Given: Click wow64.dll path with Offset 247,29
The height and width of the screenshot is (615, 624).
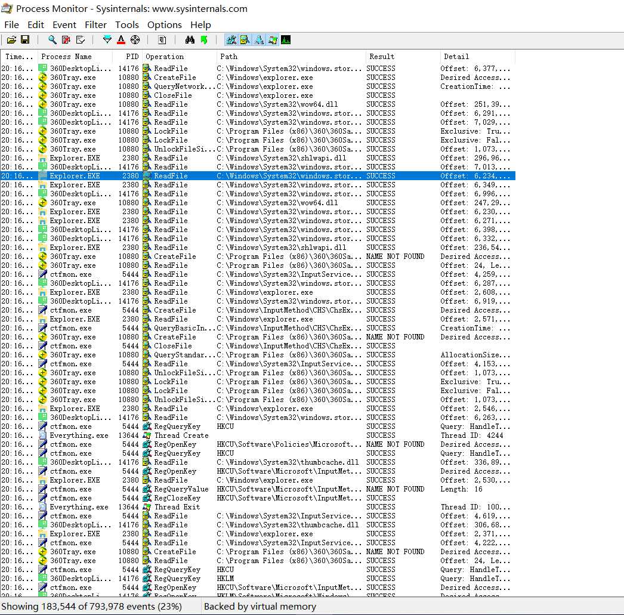Looking at the screenshot, I should pyautogui.click(x=277, y=202).
